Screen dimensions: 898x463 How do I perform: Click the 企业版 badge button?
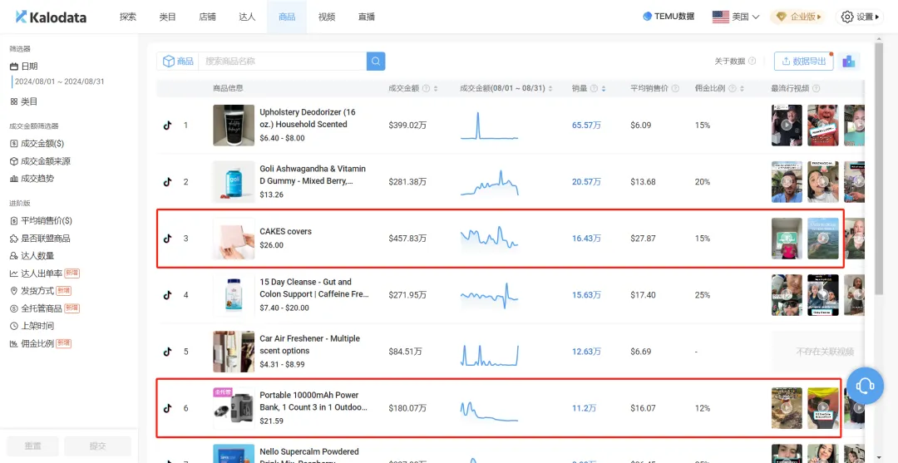tap(797, 17)
